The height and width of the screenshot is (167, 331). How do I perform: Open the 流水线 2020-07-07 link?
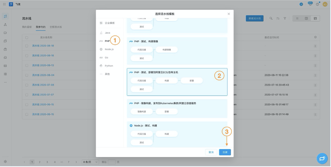click(43, 95)
